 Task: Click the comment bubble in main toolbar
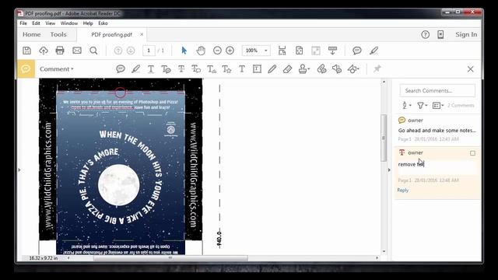[x=357, y=51]
